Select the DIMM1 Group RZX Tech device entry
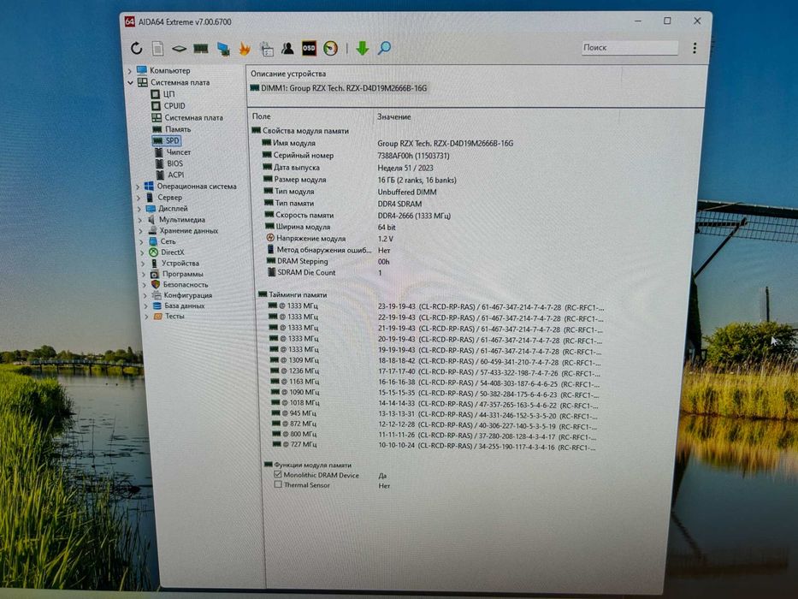798x599 pixels. [x=339, y=88]
